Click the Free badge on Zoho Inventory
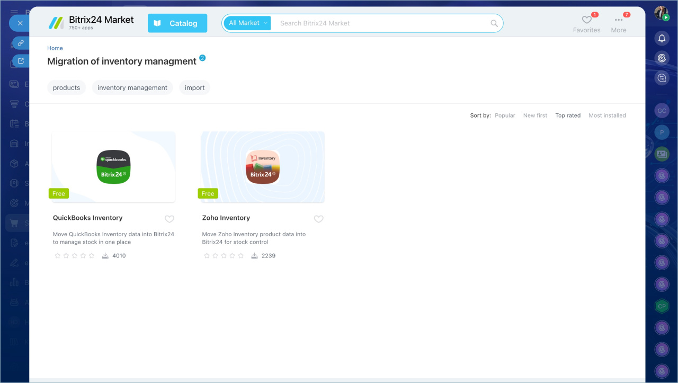Image resolution: width=678 pixels, height=383 pixels. (x=208, y=194)
